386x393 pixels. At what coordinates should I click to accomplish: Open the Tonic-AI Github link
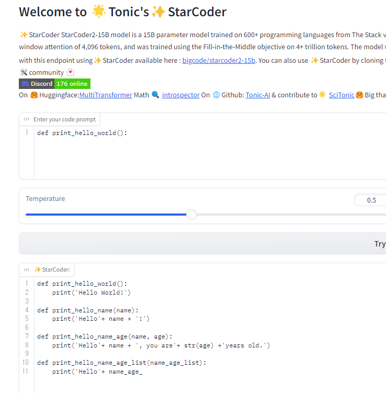click(x=258, y=95)
